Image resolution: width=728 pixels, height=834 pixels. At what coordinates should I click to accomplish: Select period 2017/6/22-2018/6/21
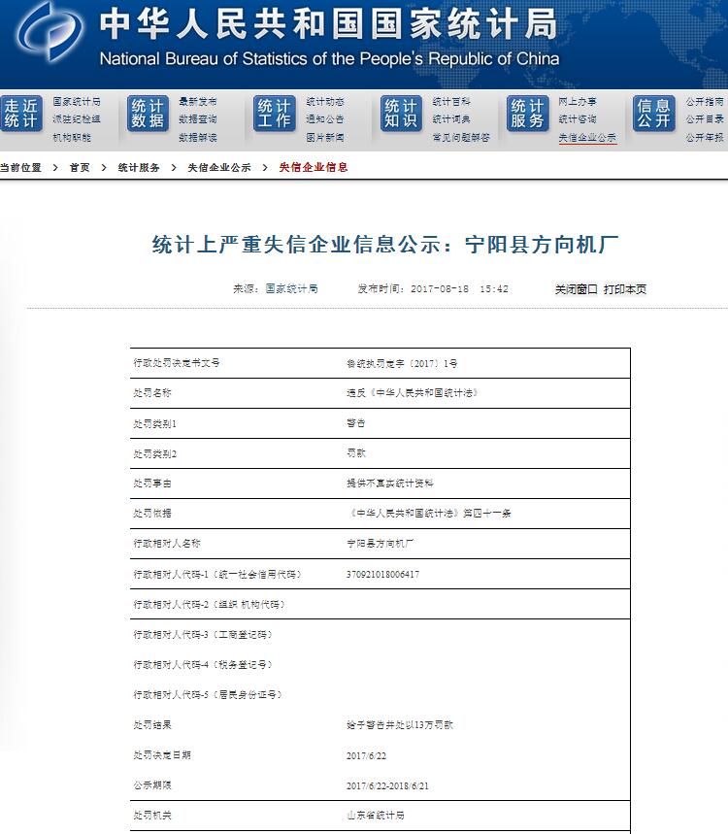[387, 786]
